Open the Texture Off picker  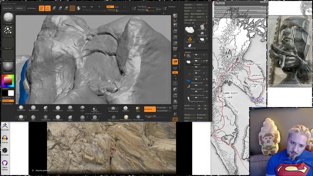[x=8, y=56]
